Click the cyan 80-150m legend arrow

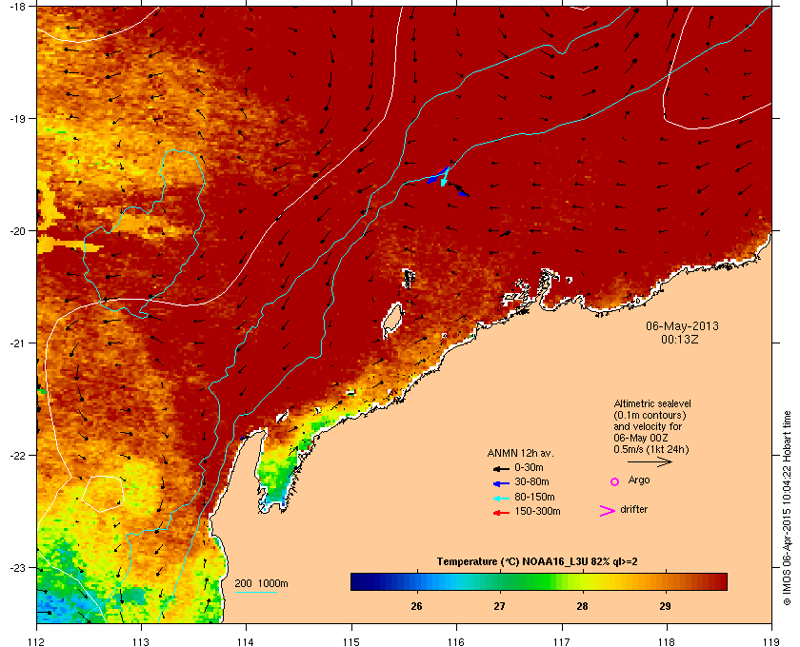point(501,498)
